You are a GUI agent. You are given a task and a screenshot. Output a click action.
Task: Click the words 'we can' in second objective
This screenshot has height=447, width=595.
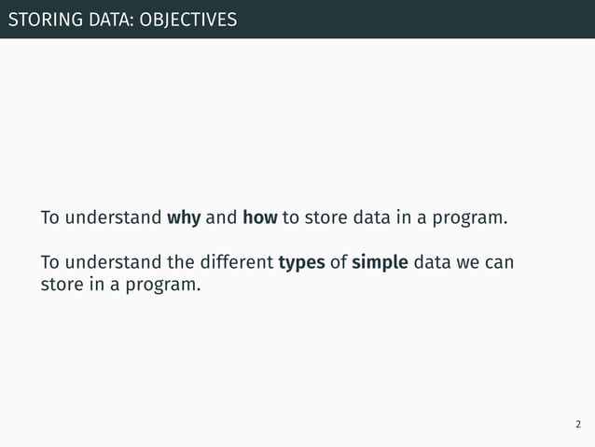pyautogui.click(x=487, y=263)
